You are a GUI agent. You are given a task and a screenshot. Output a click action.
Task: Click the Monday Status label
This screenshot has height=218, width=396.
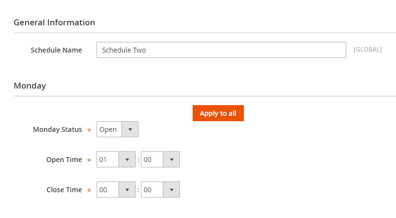point(58,129)
